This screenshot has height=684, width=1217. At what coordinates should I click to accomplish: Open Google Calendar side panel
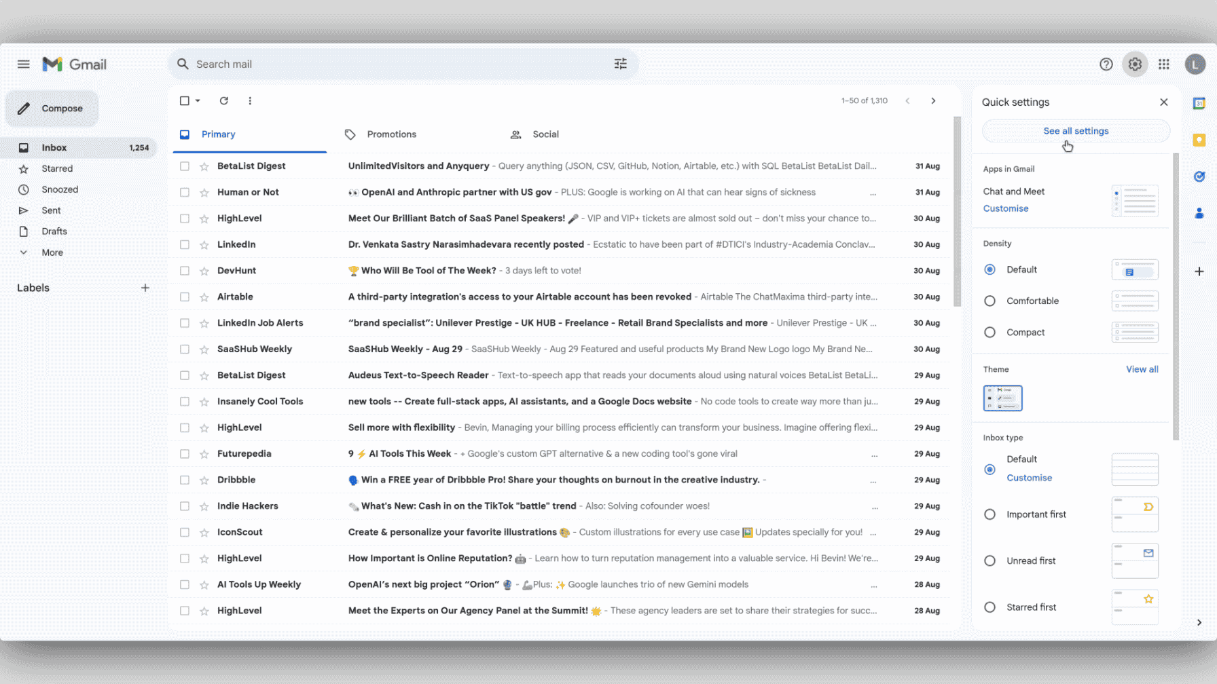point(1199,103)
